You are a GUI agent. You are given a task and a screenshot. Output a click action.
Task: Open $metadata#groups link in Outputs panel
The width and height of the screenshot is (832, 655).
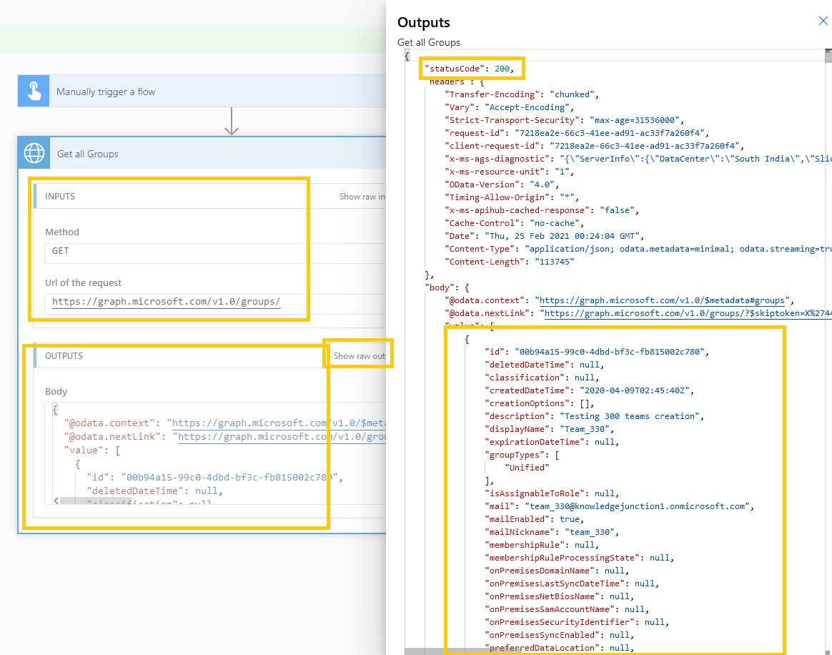(x=662, y=300)
